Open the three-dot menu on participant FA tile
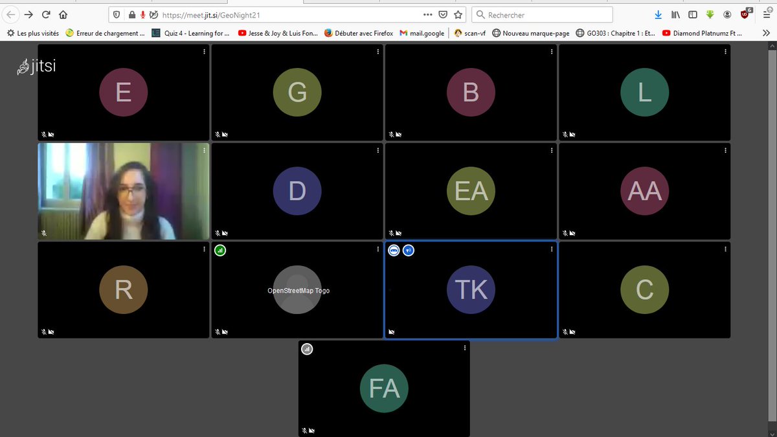 coord(464,348)
